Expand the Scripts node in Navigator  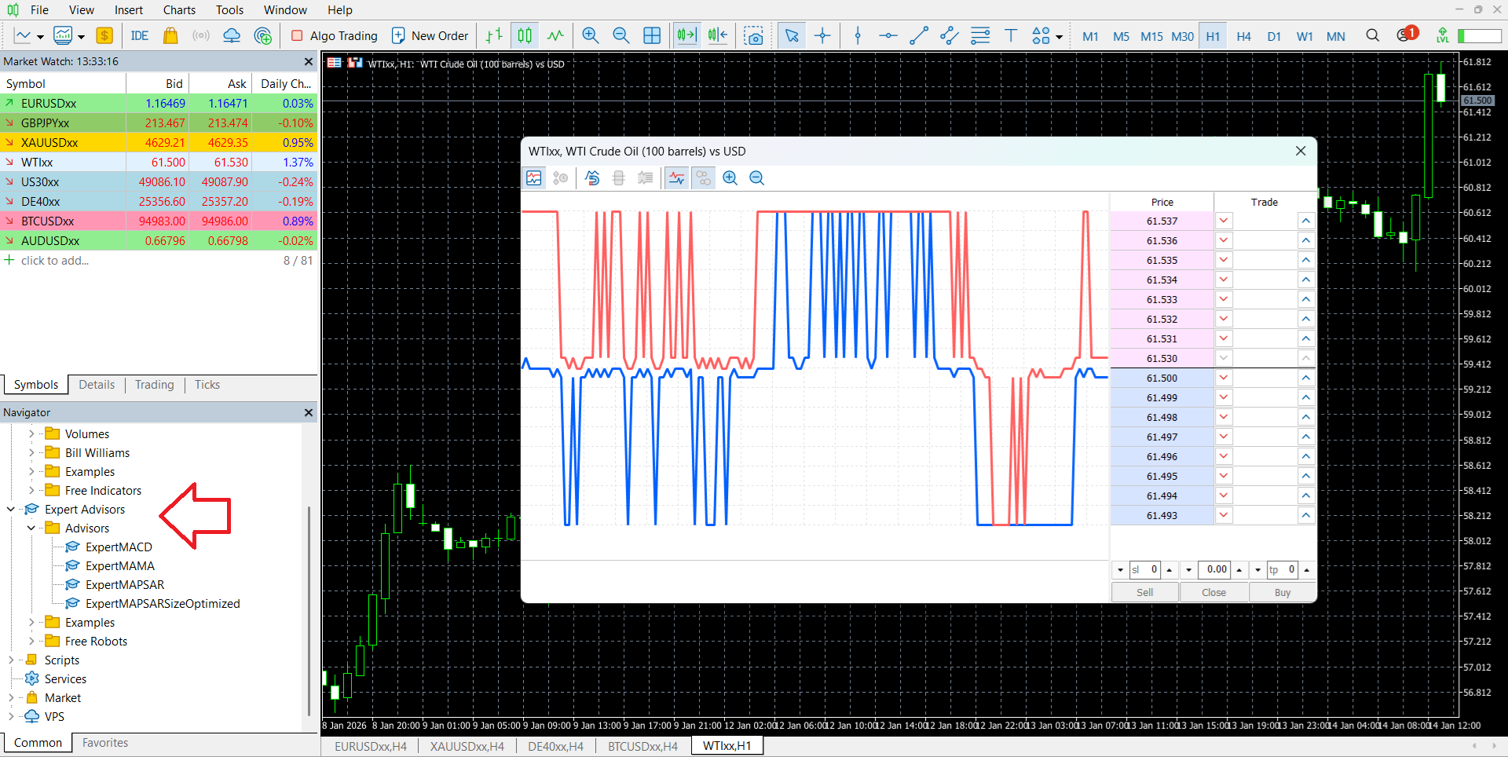(x=11, y=660)
